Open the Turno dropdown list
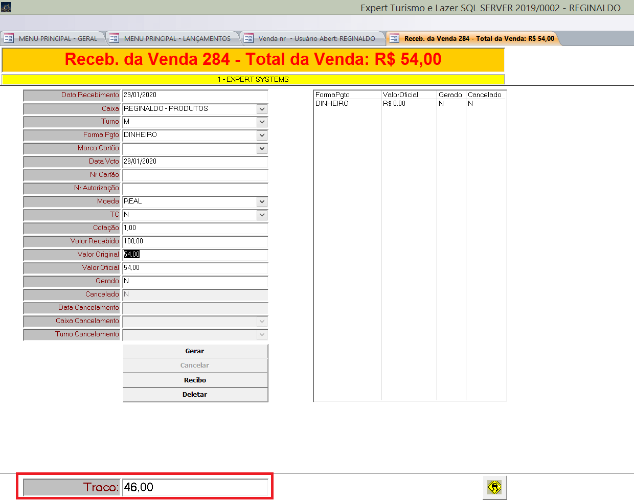 coord(262,122)
